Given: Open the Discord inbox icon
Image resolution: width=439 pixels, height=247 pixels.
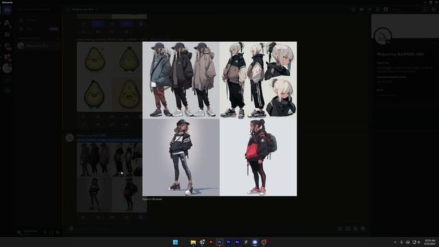Looking at the screenshot, I should coord(425,9).
